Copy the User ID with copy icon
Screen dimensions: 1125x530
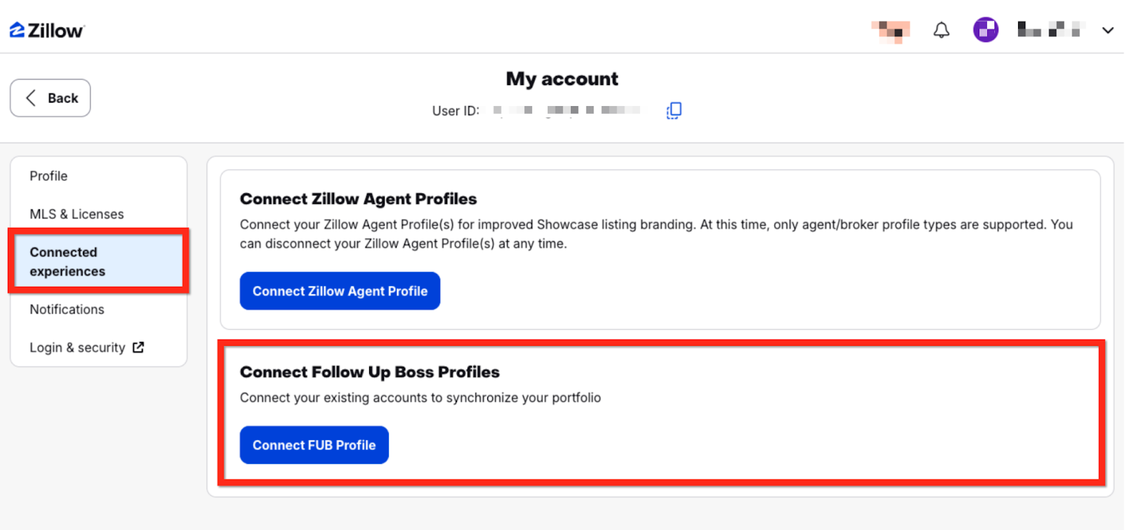point(674,110)
